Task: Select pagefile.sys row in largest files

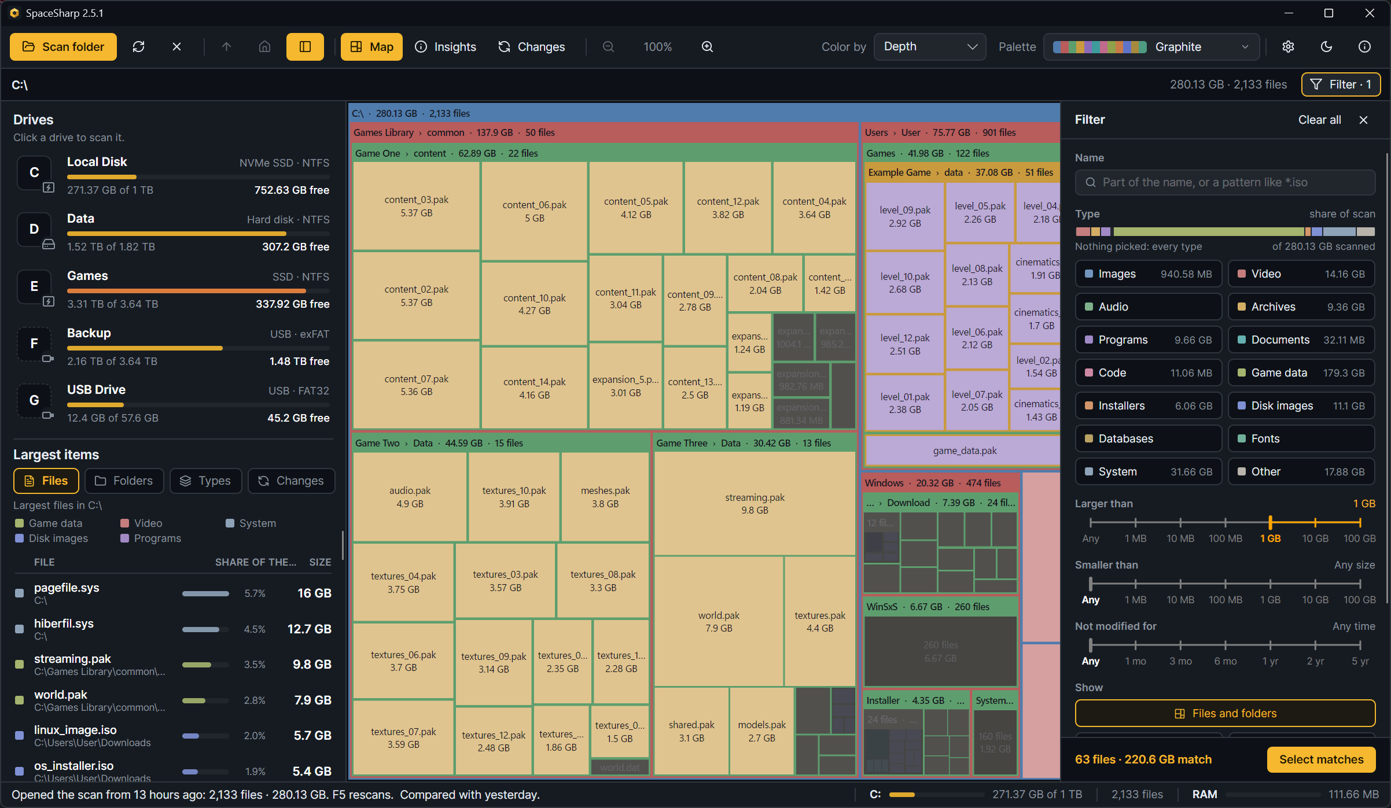Action: click(172, 593)
